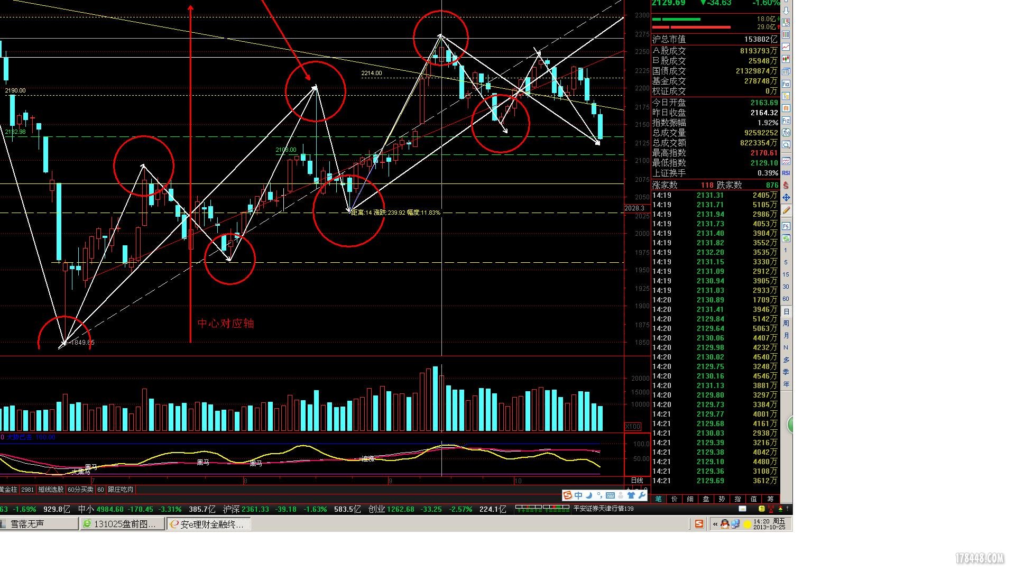Viewport: 1015px width, 571px height.
Task: Select monthly '月' period button
Action: pyautogui.click(x=786, y=335)
